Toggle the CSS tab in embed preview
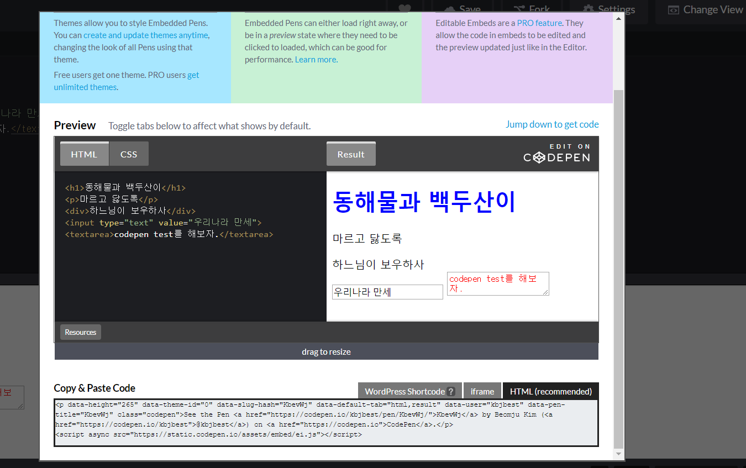This screenshot has height=468, width=746. click(x=129, y=154)
